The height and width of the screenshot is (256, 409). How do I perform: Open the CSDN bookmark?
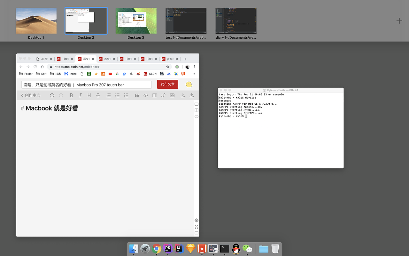[x=150, y=74]
